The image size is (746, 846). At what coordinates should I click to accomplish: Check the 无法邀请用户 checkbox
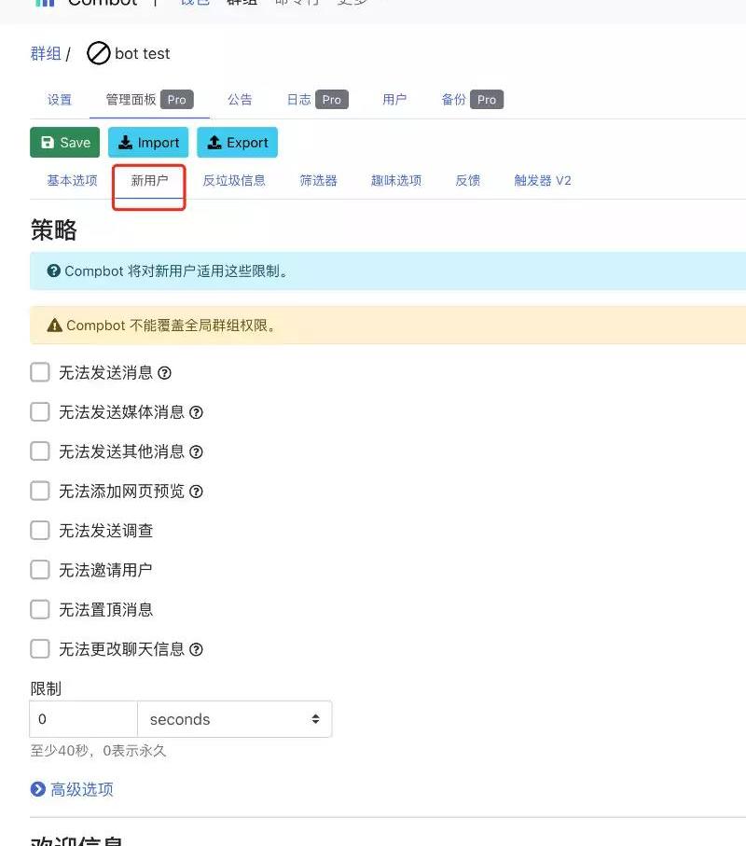[x=40, y=570]
